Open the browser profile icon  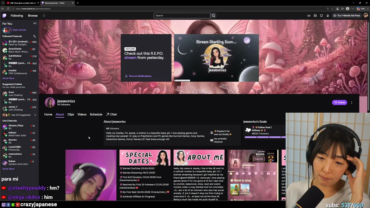(x=347, y=9)
